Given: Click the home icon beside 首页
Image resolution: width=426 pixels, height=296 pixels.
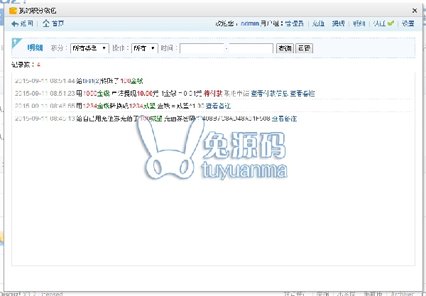Looking at the screenshot, I should tap(46, 23).
